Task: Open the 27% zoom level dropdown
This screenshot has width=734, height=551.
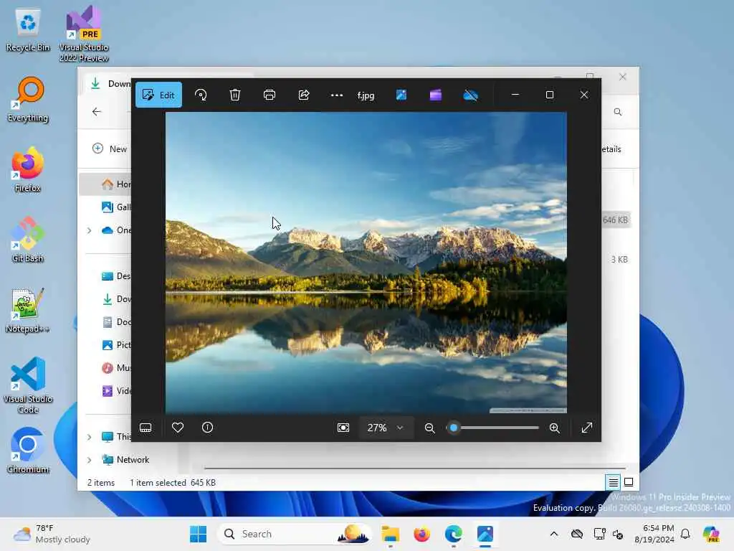Action: click(386, 428)
